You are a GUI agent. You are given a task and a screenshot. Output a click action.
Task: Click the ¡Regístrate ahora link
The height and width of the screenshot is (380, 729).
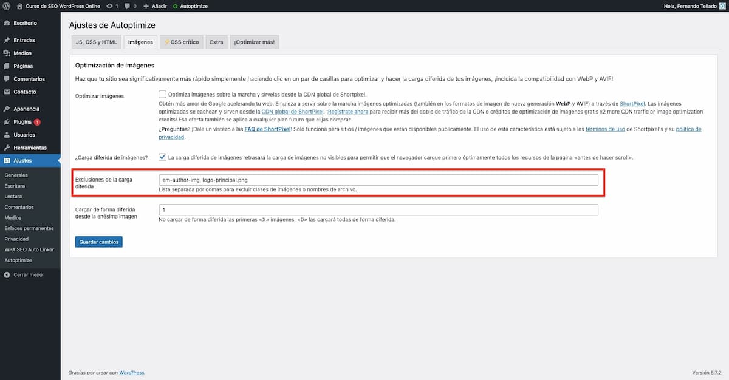348,112
